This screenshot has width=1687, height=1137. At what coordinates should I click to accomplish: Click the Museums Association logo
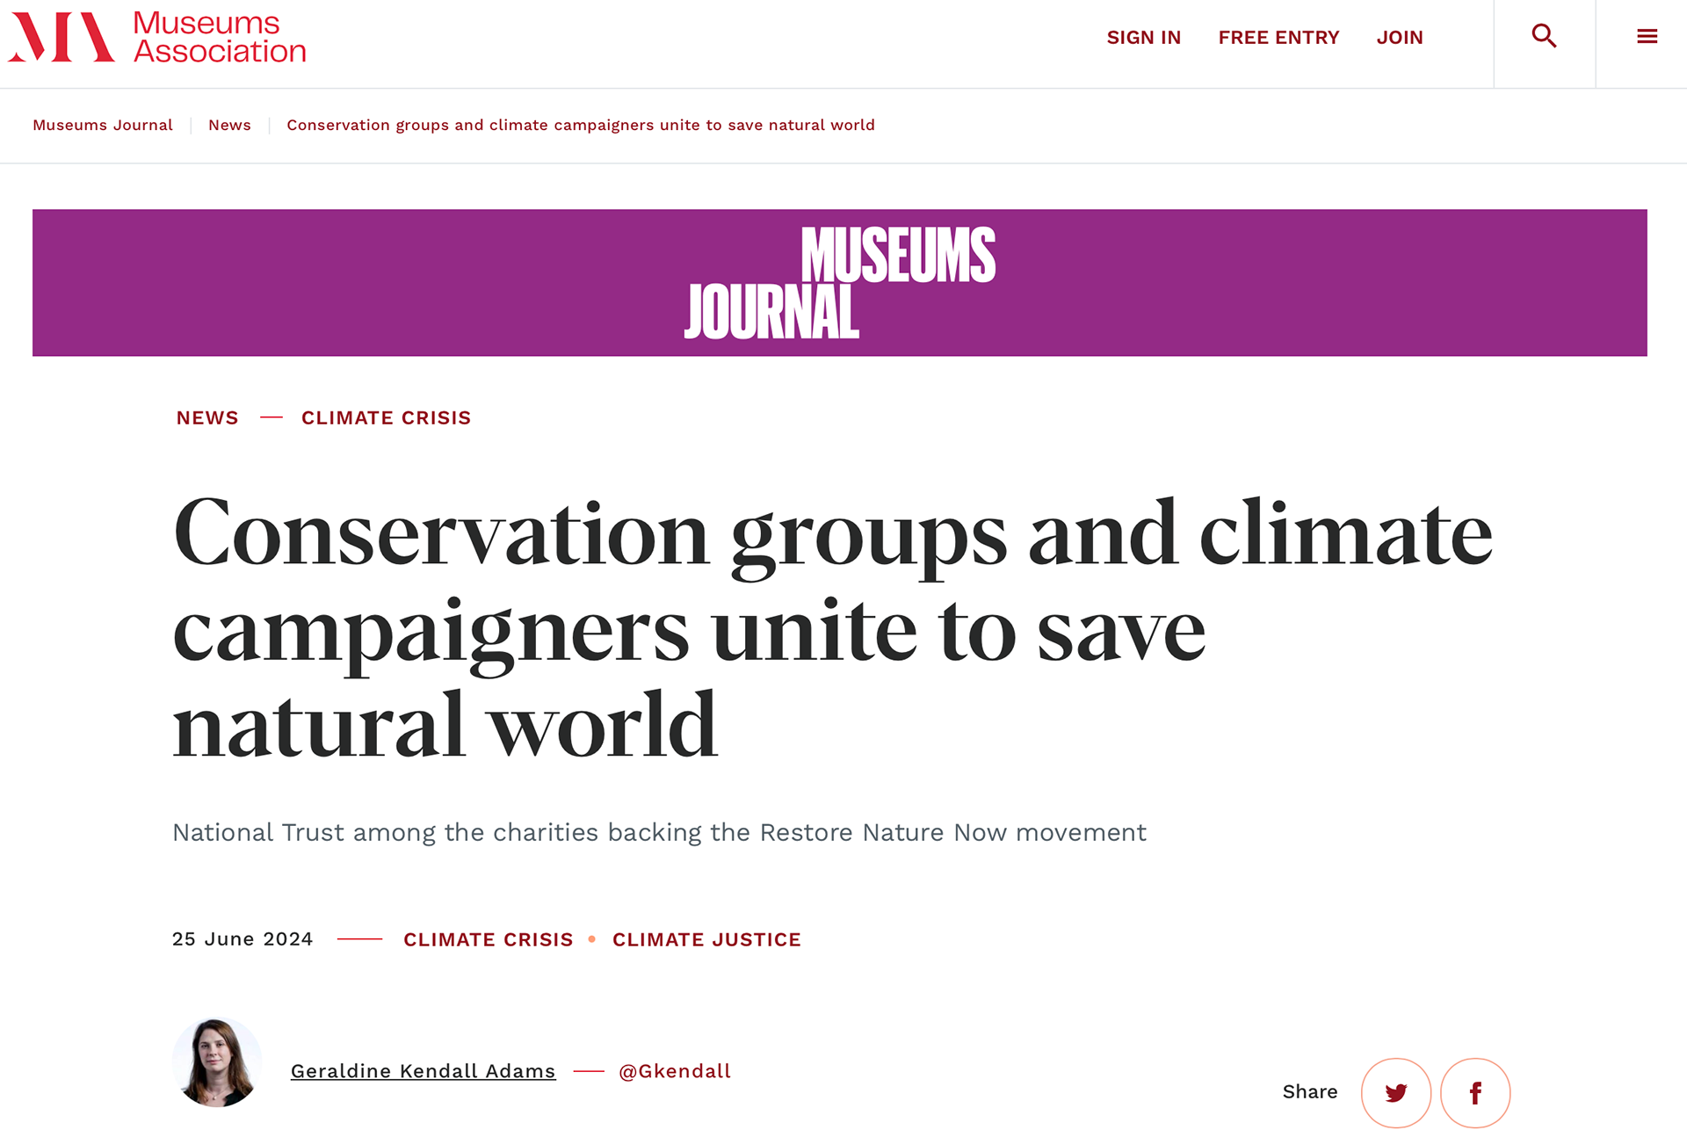click(157, 38)
